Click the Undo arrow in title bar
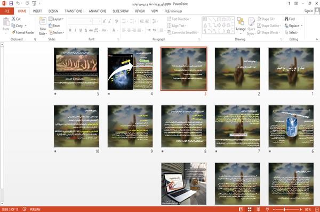The height and width of the screenshot is (212, 320). tap(18, 4)
